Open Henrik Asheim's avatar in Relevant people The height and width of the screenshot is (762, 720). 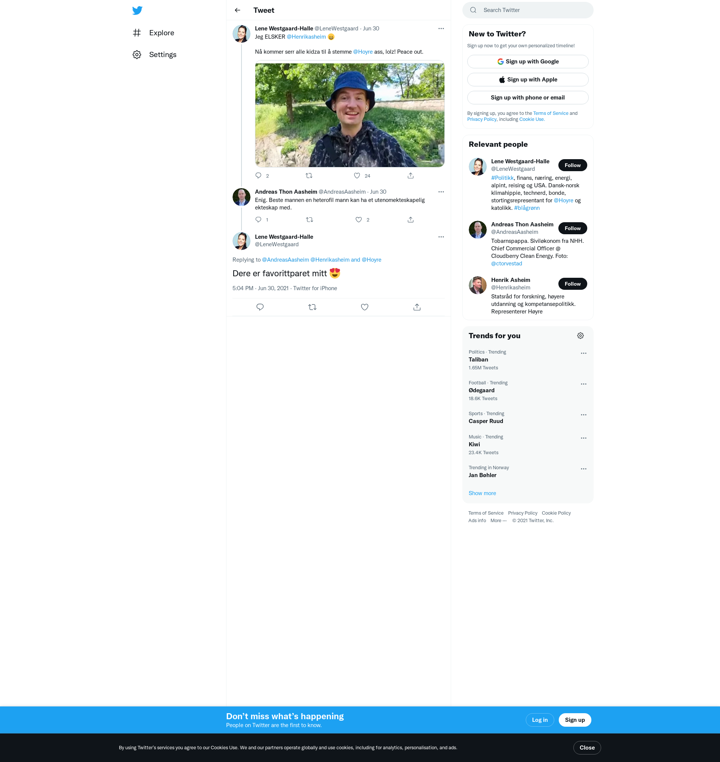[477, 285]
